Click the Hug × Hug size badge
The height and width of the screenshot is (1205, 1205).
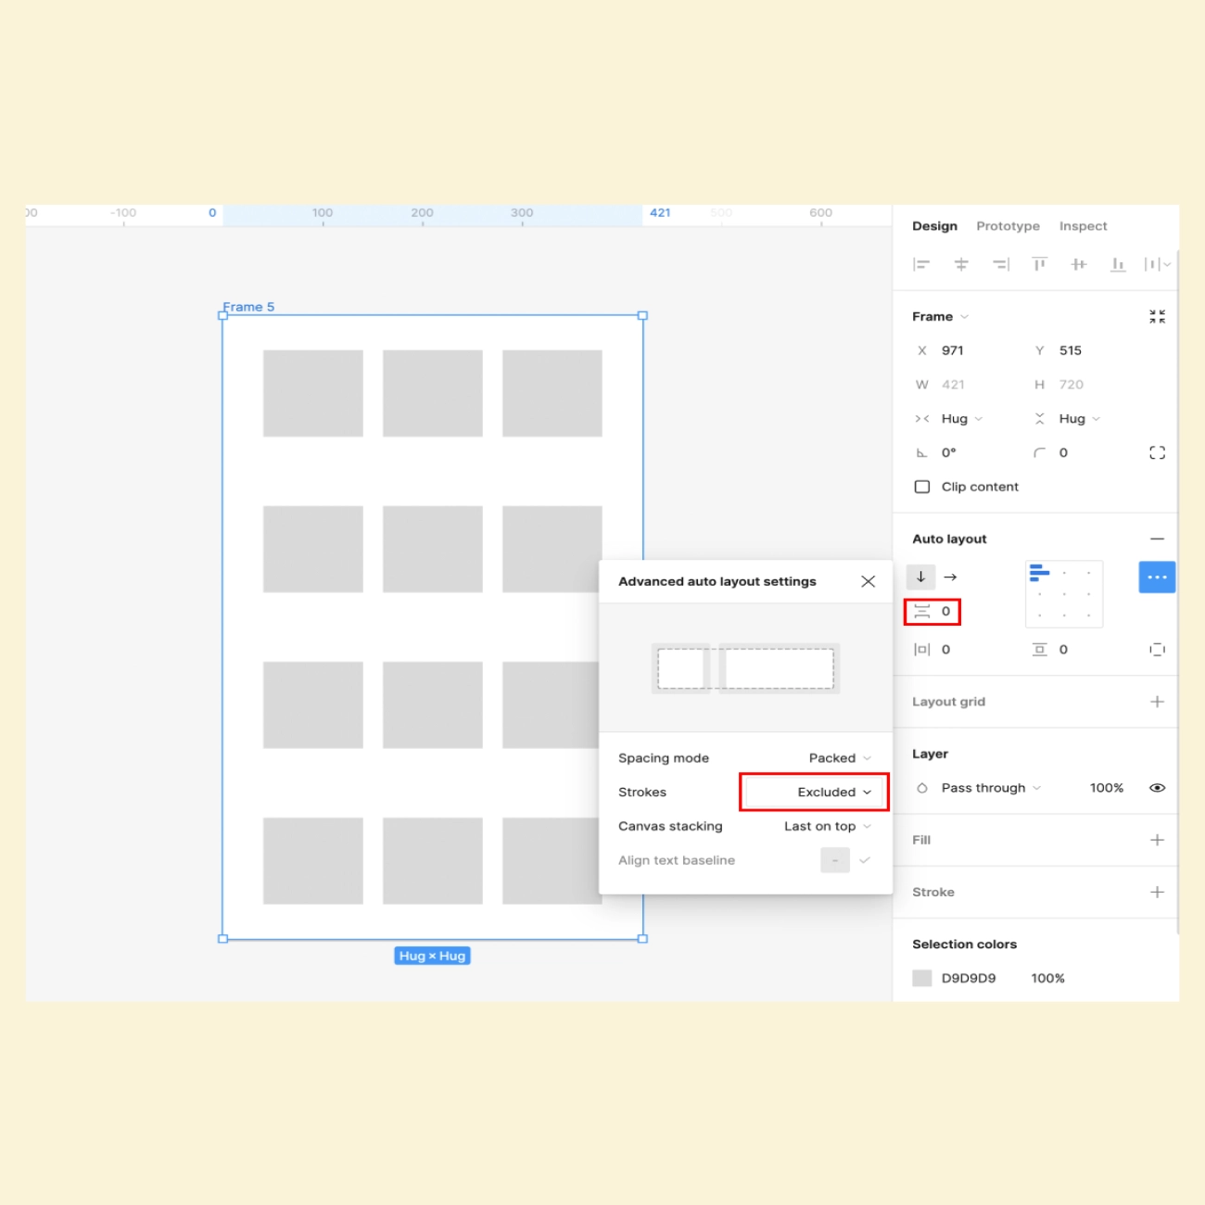pos(433,957)
